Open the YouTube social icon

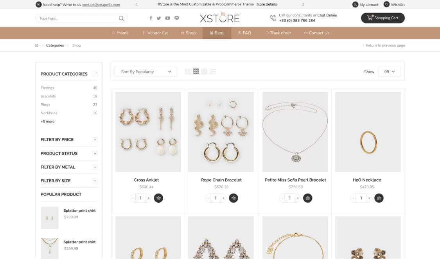tap(167, 18)
